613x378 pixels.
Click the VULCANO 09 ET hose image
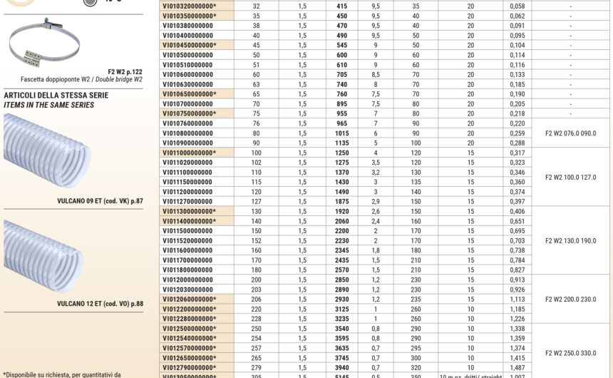[47, 151]
